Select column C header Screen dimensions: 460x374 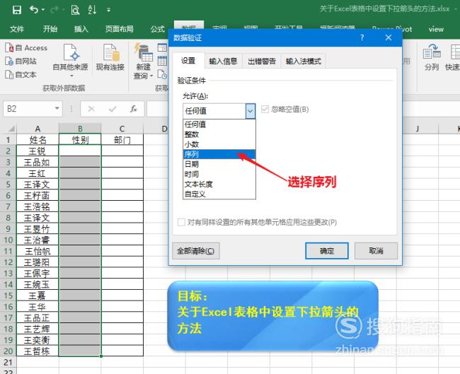coord(122,129)
